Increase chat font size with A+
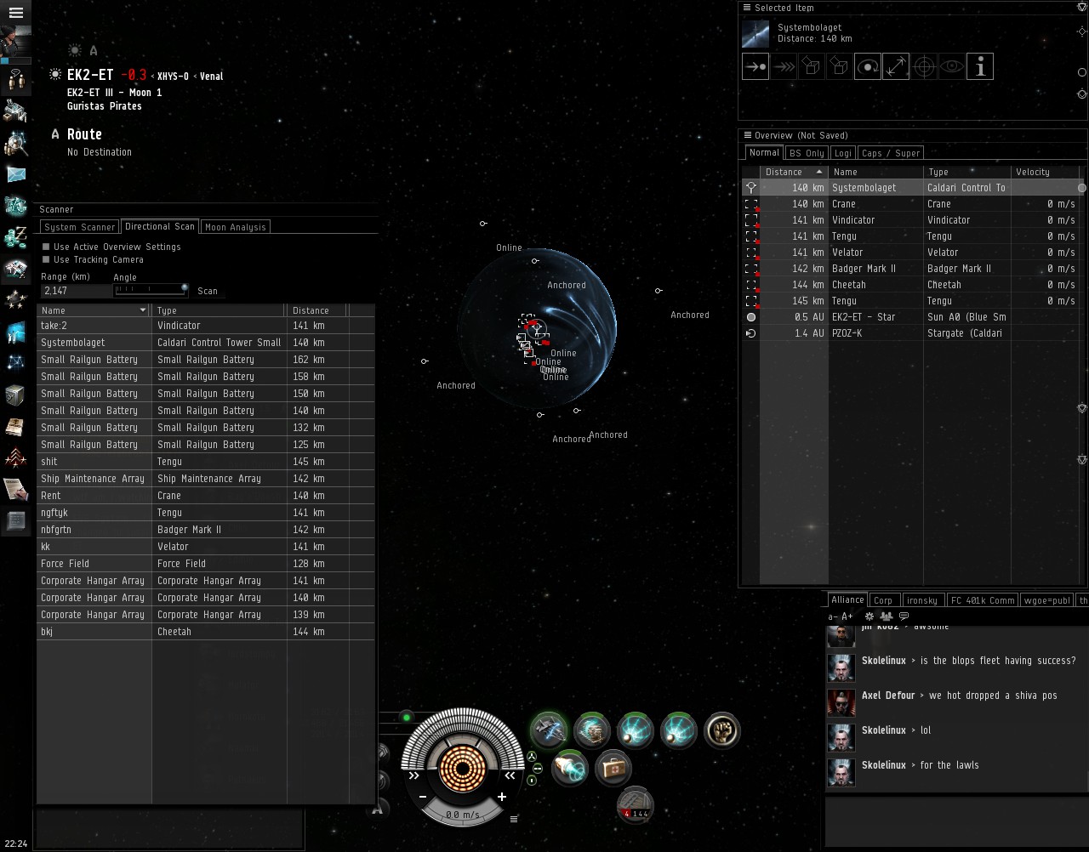Screen dimensions: 1089x852 (x=847, y=616)
